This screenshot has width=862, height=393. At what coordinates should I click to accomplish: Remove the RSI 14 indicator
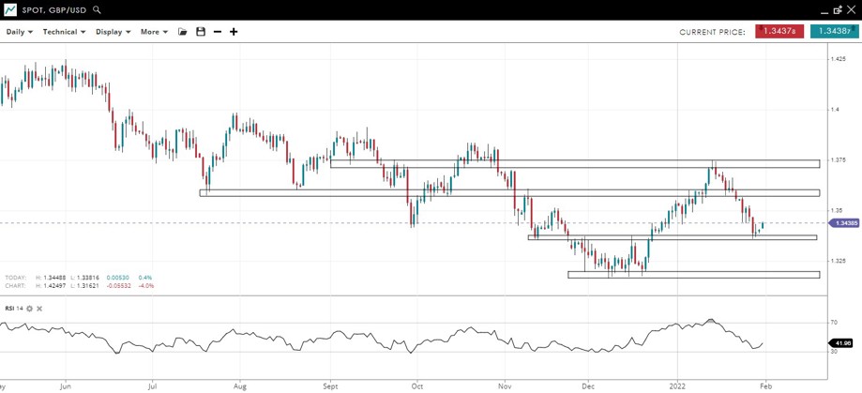tap(39, 309)
